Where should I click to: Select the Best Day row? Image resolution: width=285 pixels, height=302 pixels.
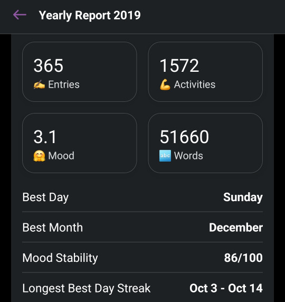(x=142, y=197)
